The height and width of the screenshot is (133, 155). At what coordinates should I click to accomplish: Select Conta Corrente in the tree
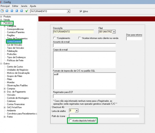[x=14, y=41]
